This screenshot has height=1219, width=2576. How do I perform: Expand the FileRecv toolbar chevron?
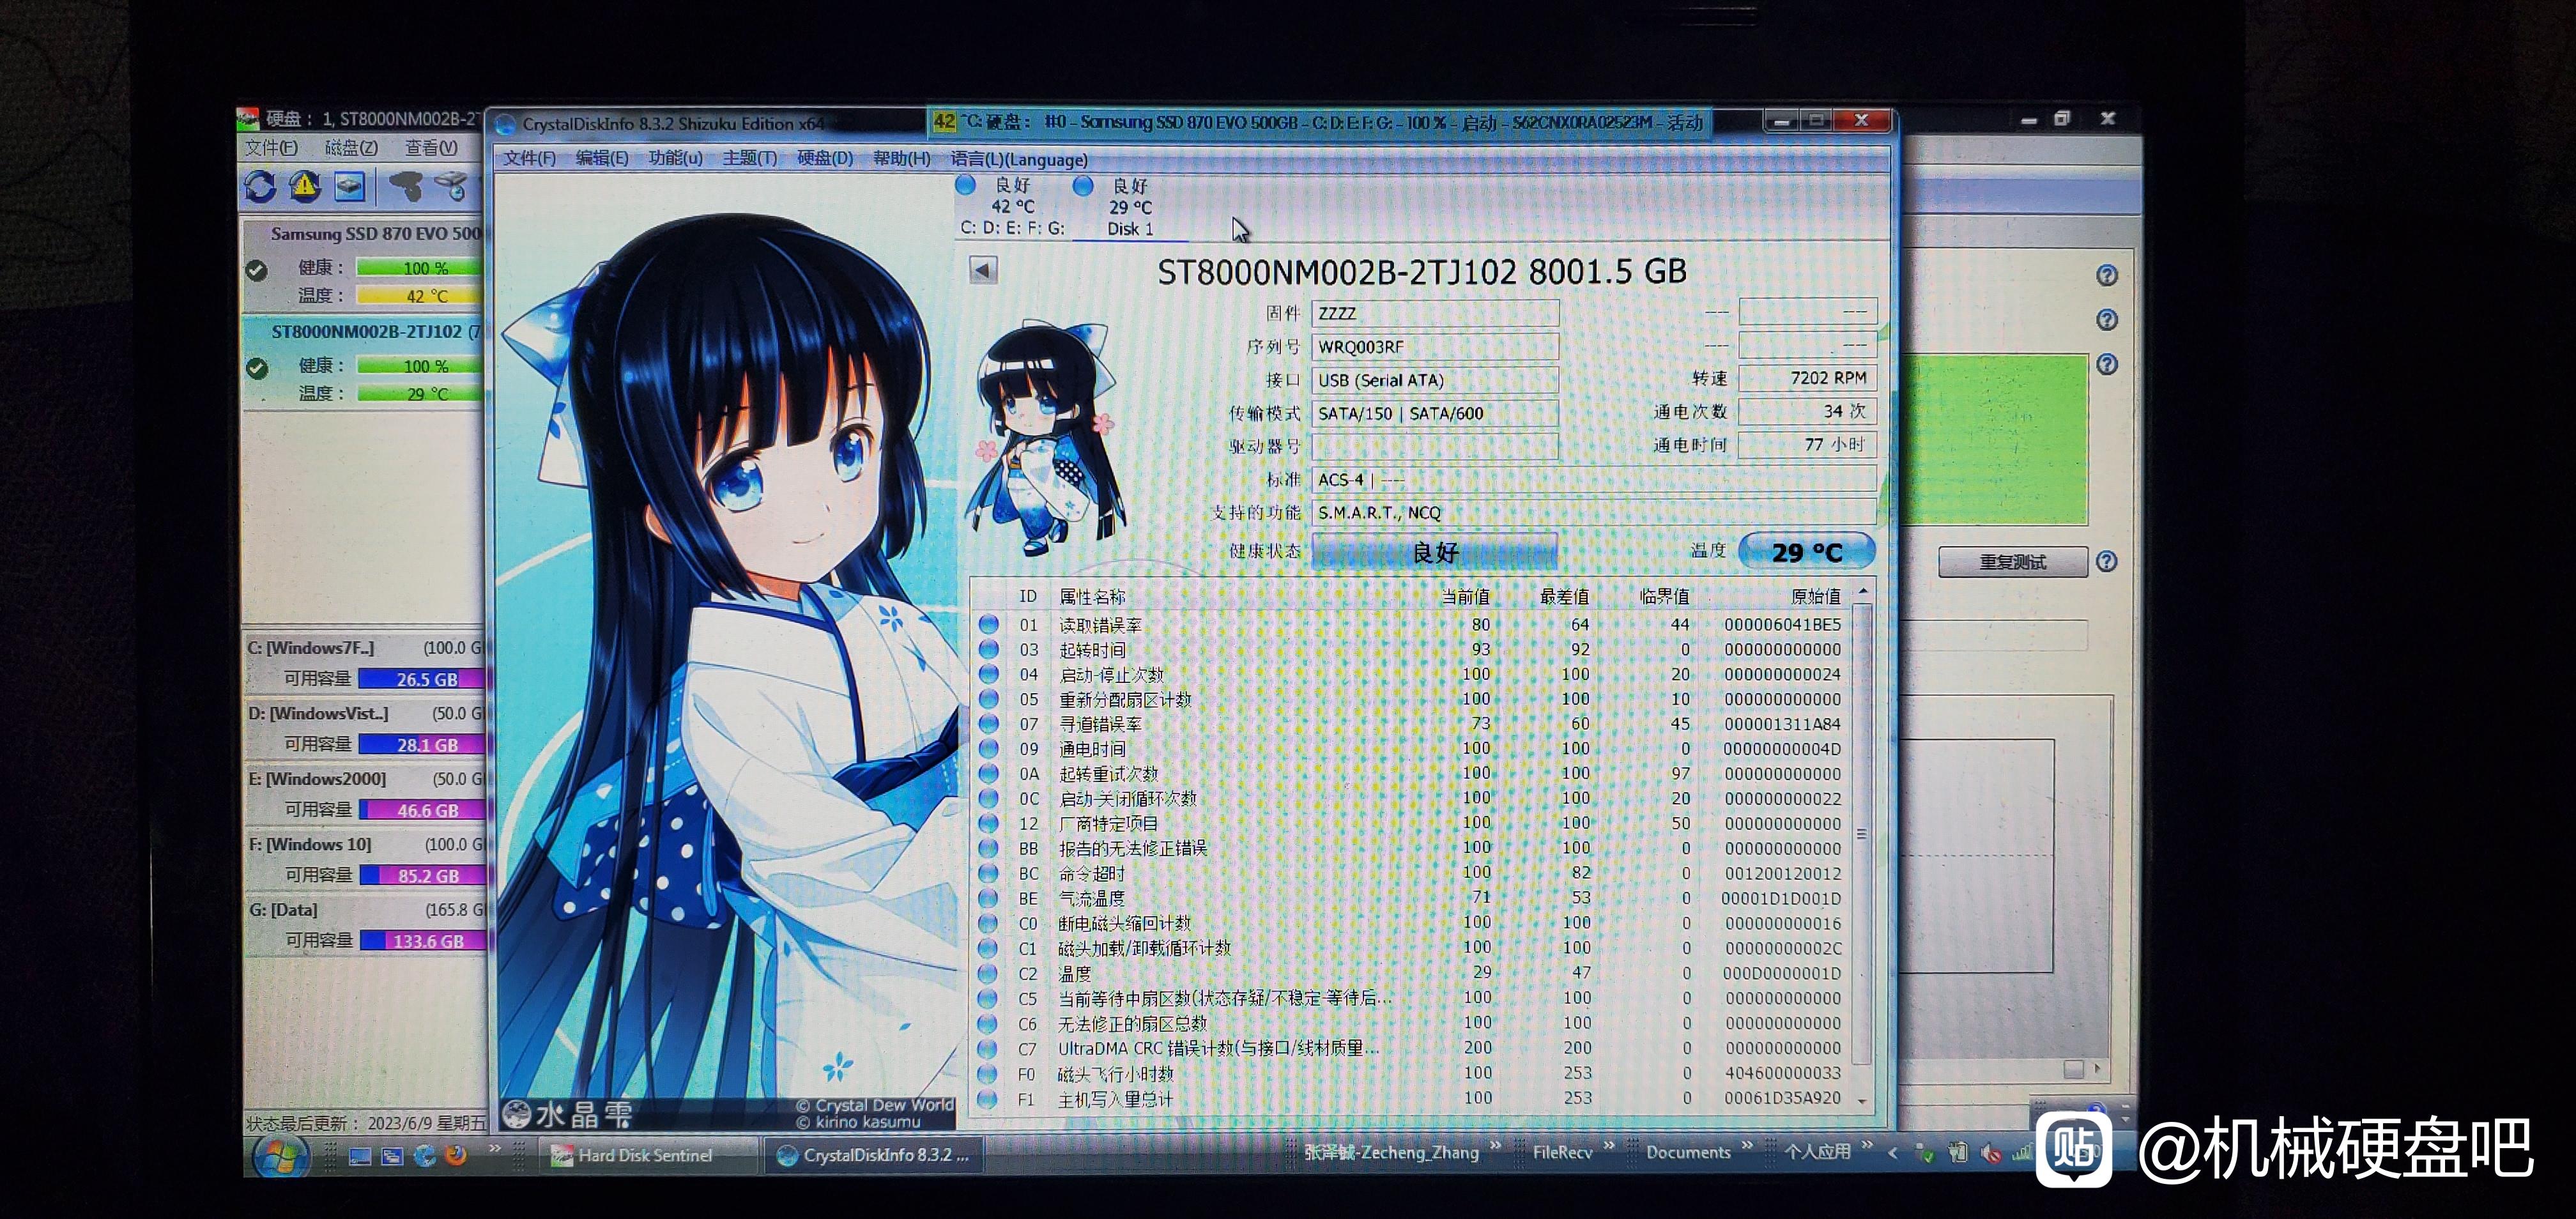point(1609,1145)
